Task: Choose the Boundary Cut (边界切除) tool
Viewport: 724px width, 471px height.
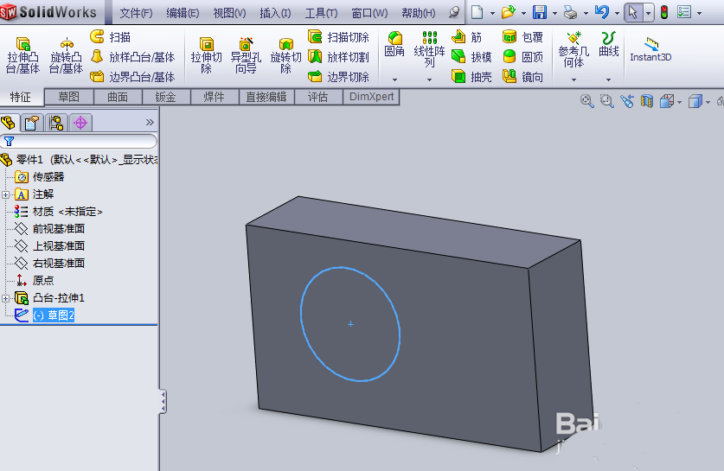Action: point(339,77)
